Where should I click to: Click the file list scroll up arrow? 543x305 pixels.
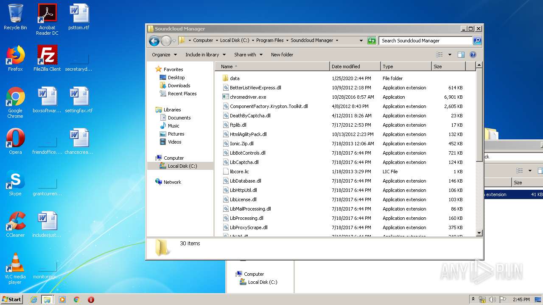point(479,65)
